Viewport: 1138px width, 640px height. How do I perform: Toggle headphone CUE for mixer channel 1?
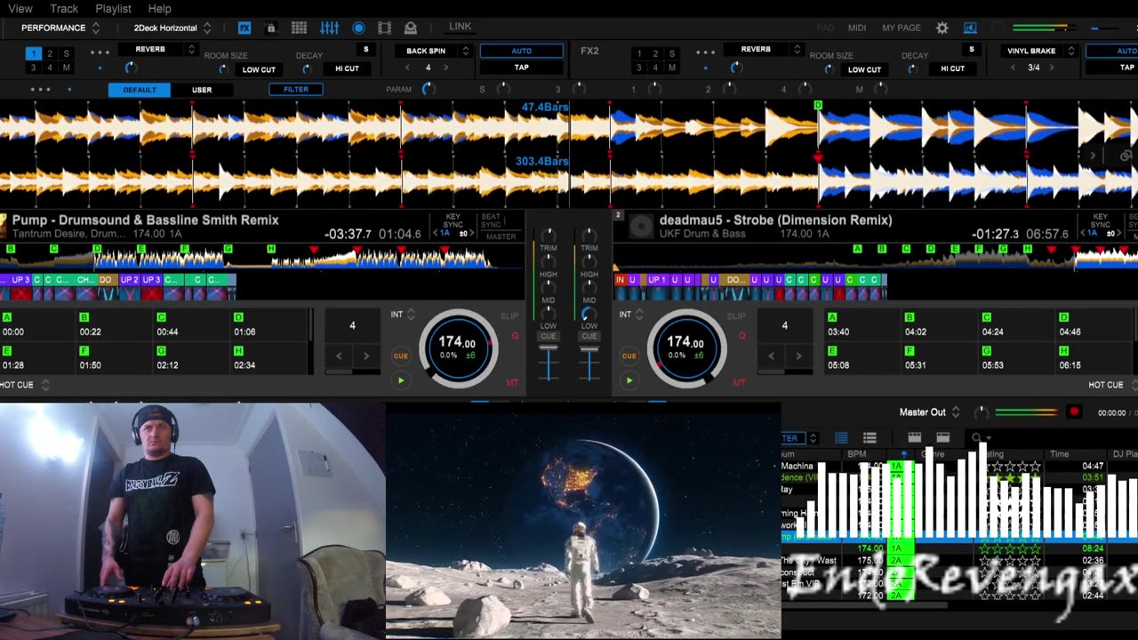(549, 336)
